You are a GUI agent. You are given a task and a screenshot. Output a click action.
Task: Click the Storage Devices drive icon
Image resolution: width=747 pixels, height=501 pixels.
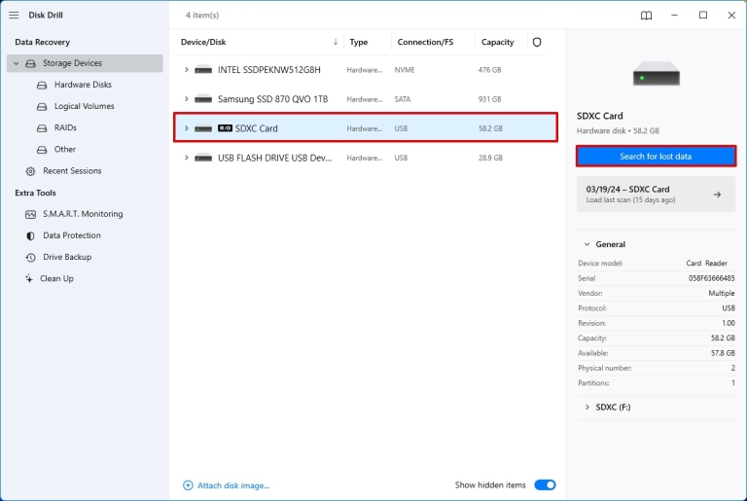[30, 63]
